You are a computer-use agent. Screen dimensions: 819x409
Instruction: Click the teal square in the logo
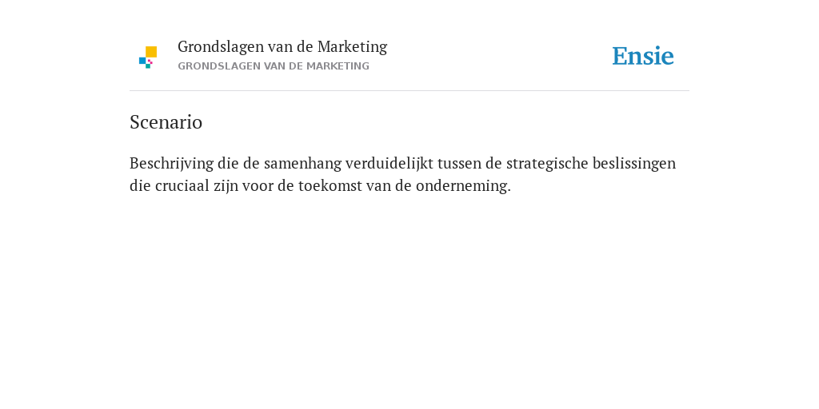click(148, 66)
